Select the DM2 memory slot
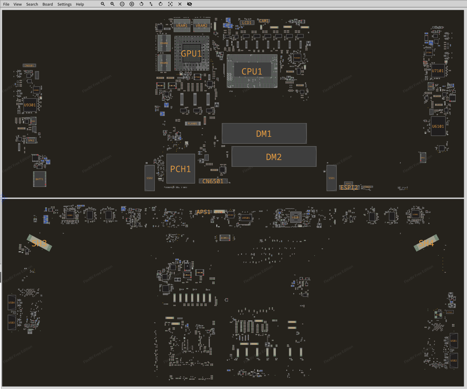 (274, 157)
